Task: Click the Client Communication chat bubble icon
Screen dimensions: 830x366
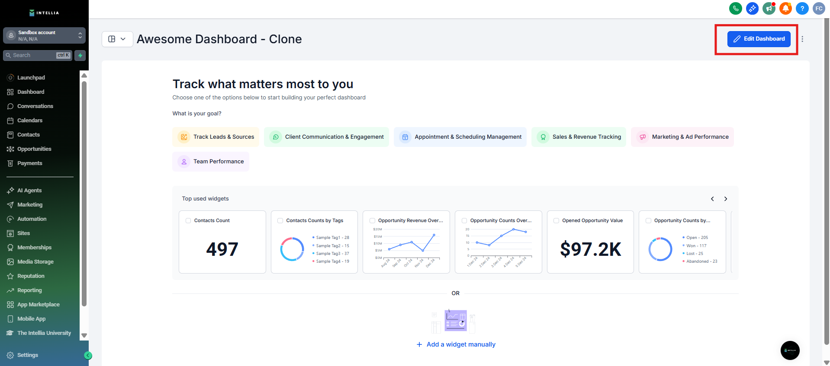Action: 276,137
